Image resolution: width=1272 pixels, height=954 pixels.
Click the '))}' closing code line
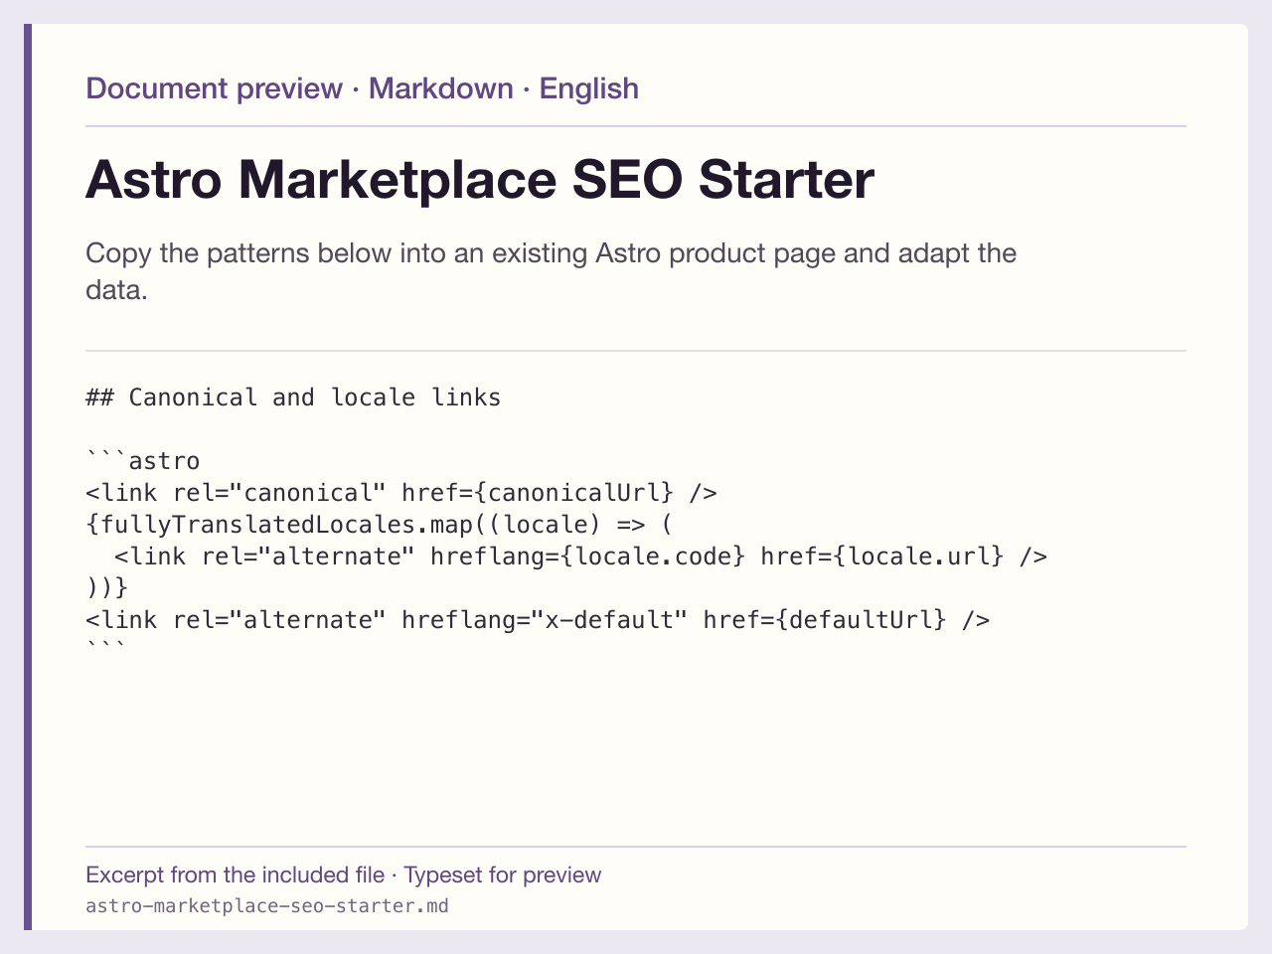pos(107,588)
